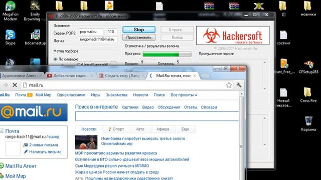Screen dimensions: 321x180
Task: Select the Авто news tab
Action: click(x=140, y=129)
